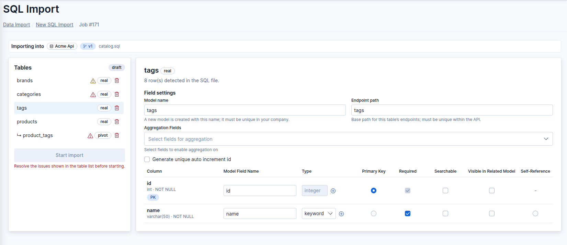Image resolution: width=567 pixels, height=245 pixels.
Task: Click the pivot badge on product_tags row
Action: 103,135
